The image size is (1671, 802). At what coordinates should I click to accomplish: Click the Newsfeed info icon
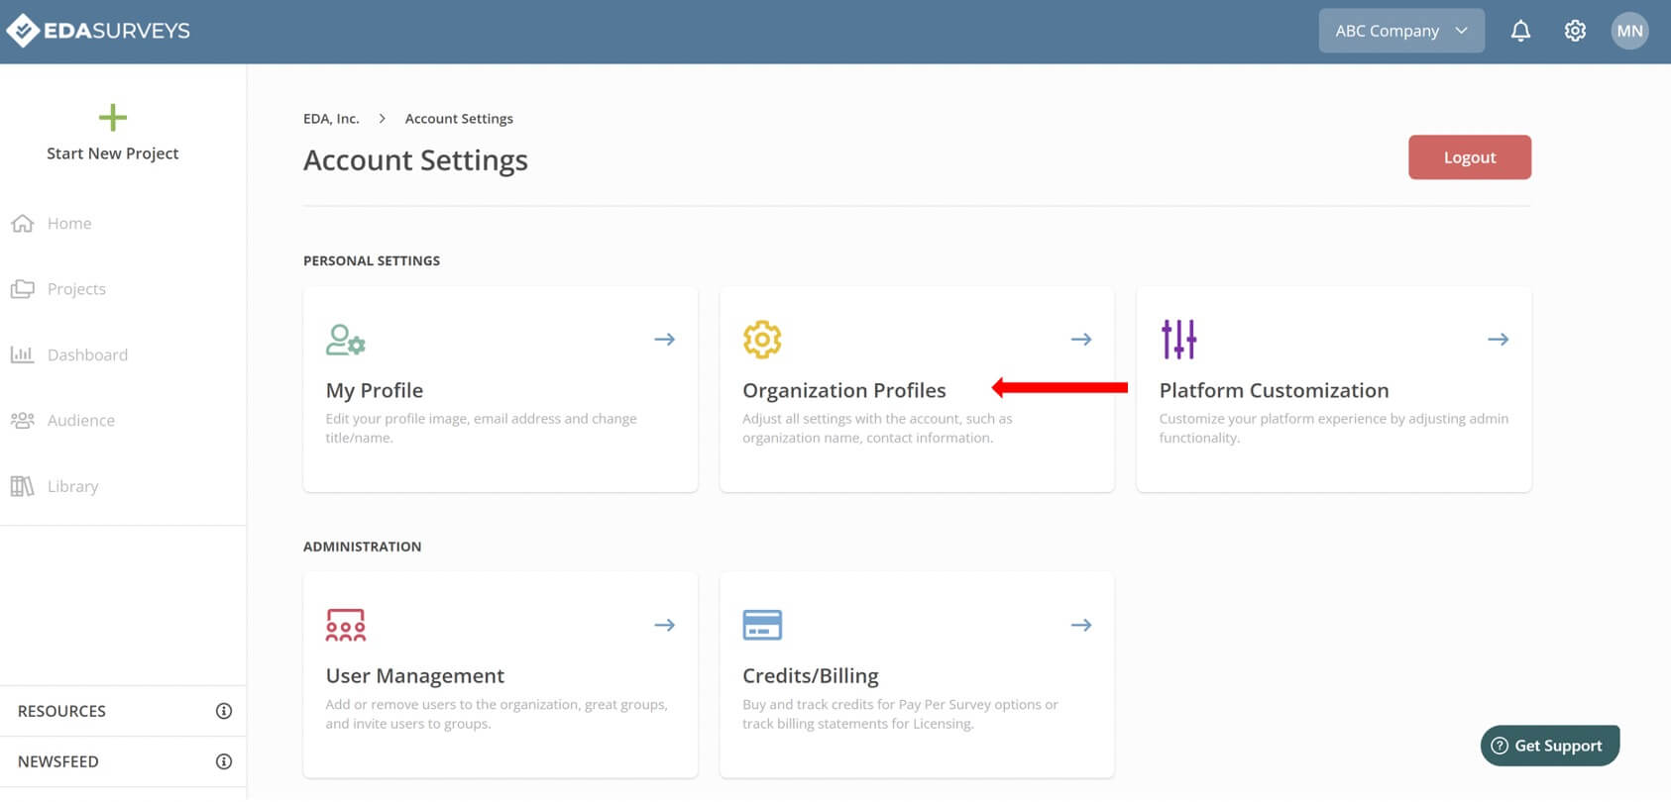pyautogui.click(x=224, y=761)
